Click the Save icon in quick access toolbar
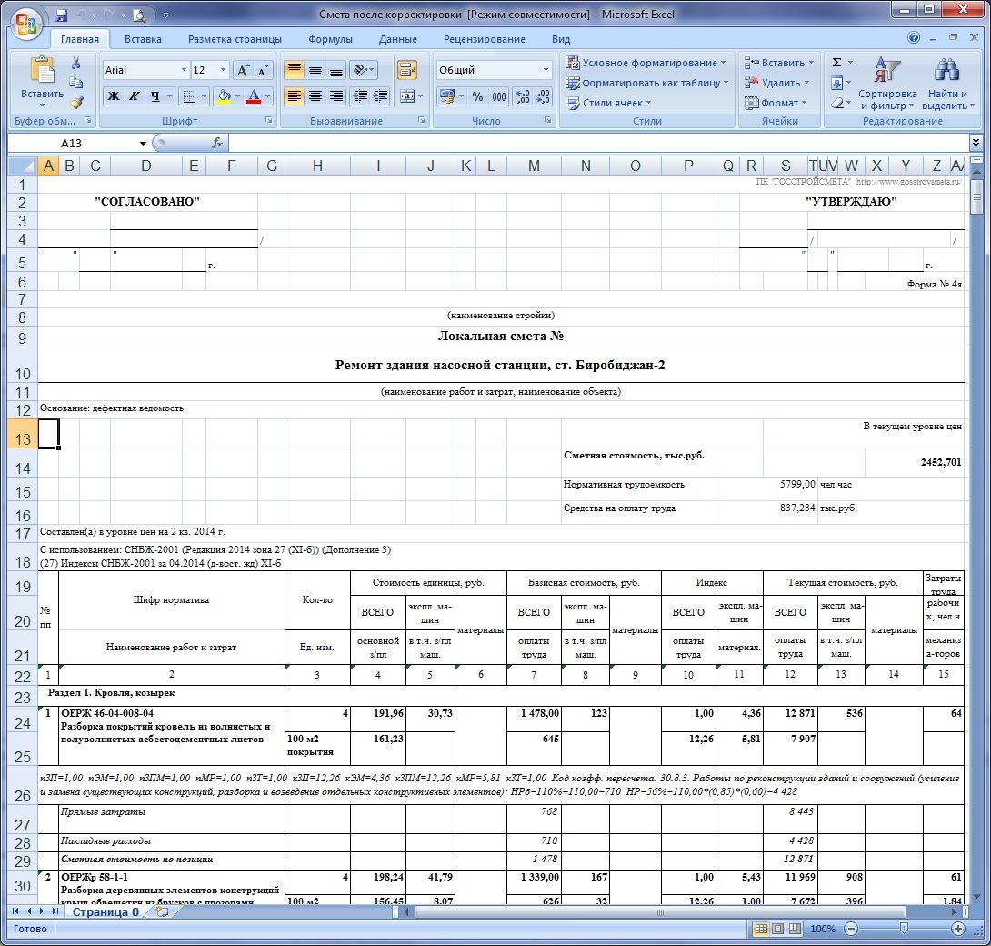Screen dimensions: 991x946 61,15
